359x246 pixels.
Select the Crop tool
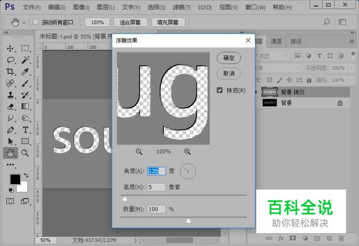click(10, 71)
